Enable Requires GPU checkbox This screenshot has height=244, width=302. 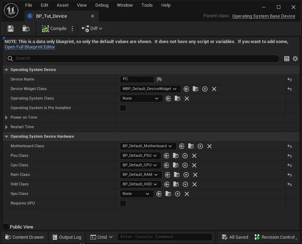(x=123, y=203)
